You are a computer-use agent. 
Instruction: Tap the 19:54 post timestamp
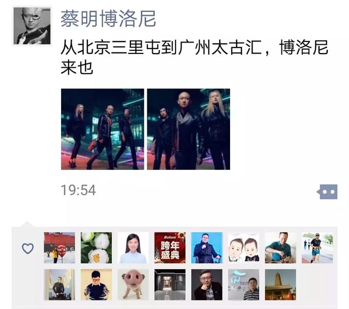click(x=79, y=190)
